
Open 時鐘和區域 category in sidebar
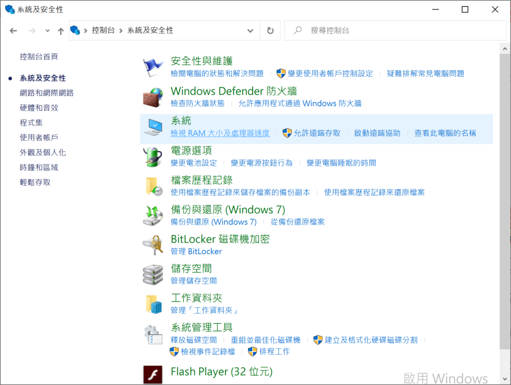pos(39,168)
